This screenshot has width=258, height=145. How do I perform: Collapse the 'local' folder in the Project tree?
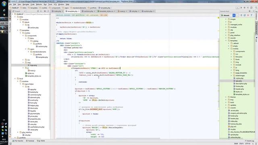pyautogui.click(x=15, y=79)
